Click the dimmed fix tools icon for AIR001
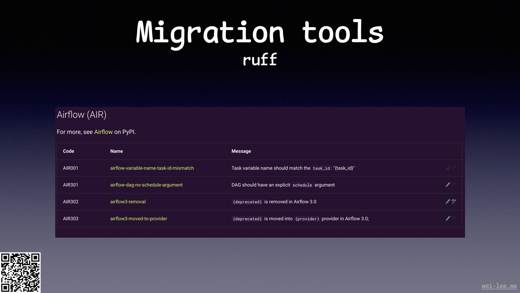520x293 pixels. pos(454,168)
